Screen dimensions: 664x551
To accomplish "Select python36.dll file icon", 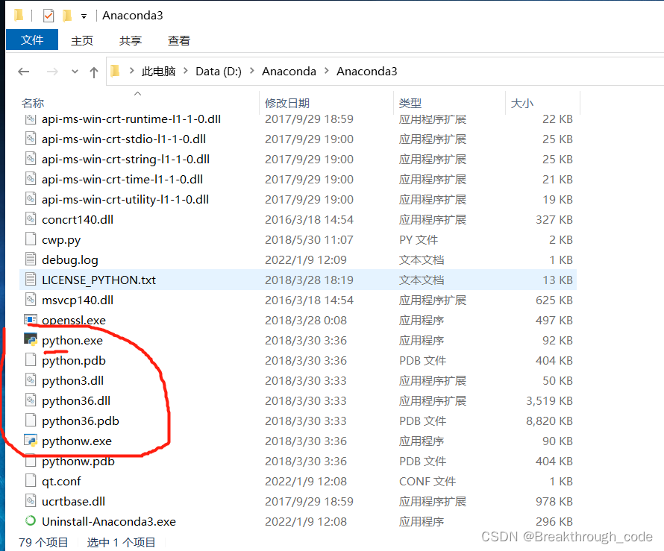I will tap(31, 401).
